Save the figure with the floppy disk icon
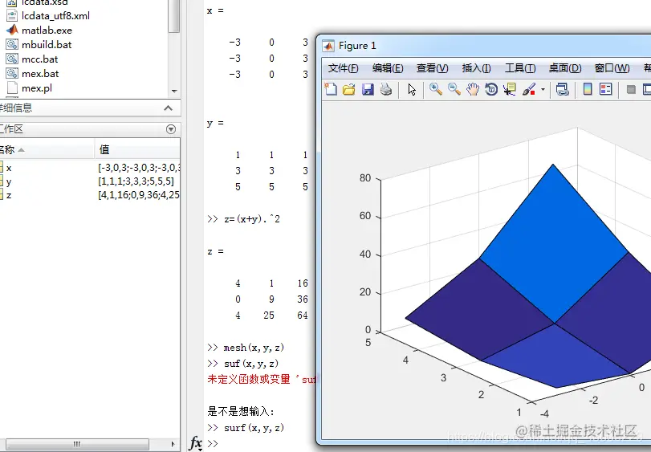 pyautogui.click(x=368, y=89)
